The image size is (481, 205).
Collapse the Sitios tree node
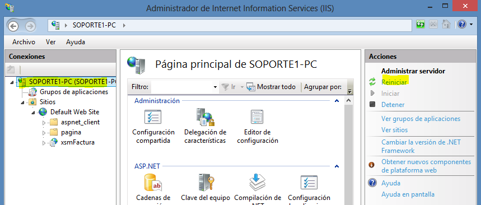23,102
